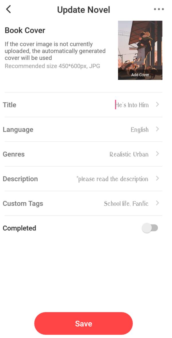Tap the Custom Tags row label
The width and height of the screenshot is (172, 338).
point(23,204)
